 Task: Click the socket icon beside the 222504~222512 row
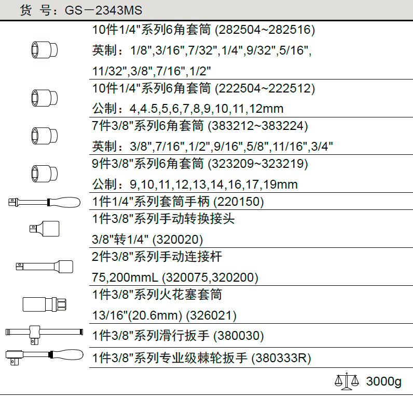point(44,97)
